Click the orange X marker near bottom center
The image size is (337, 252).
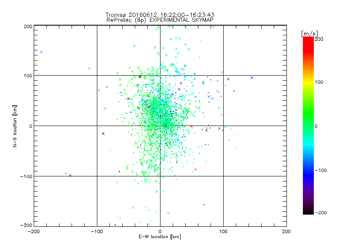tap(168, 213)
